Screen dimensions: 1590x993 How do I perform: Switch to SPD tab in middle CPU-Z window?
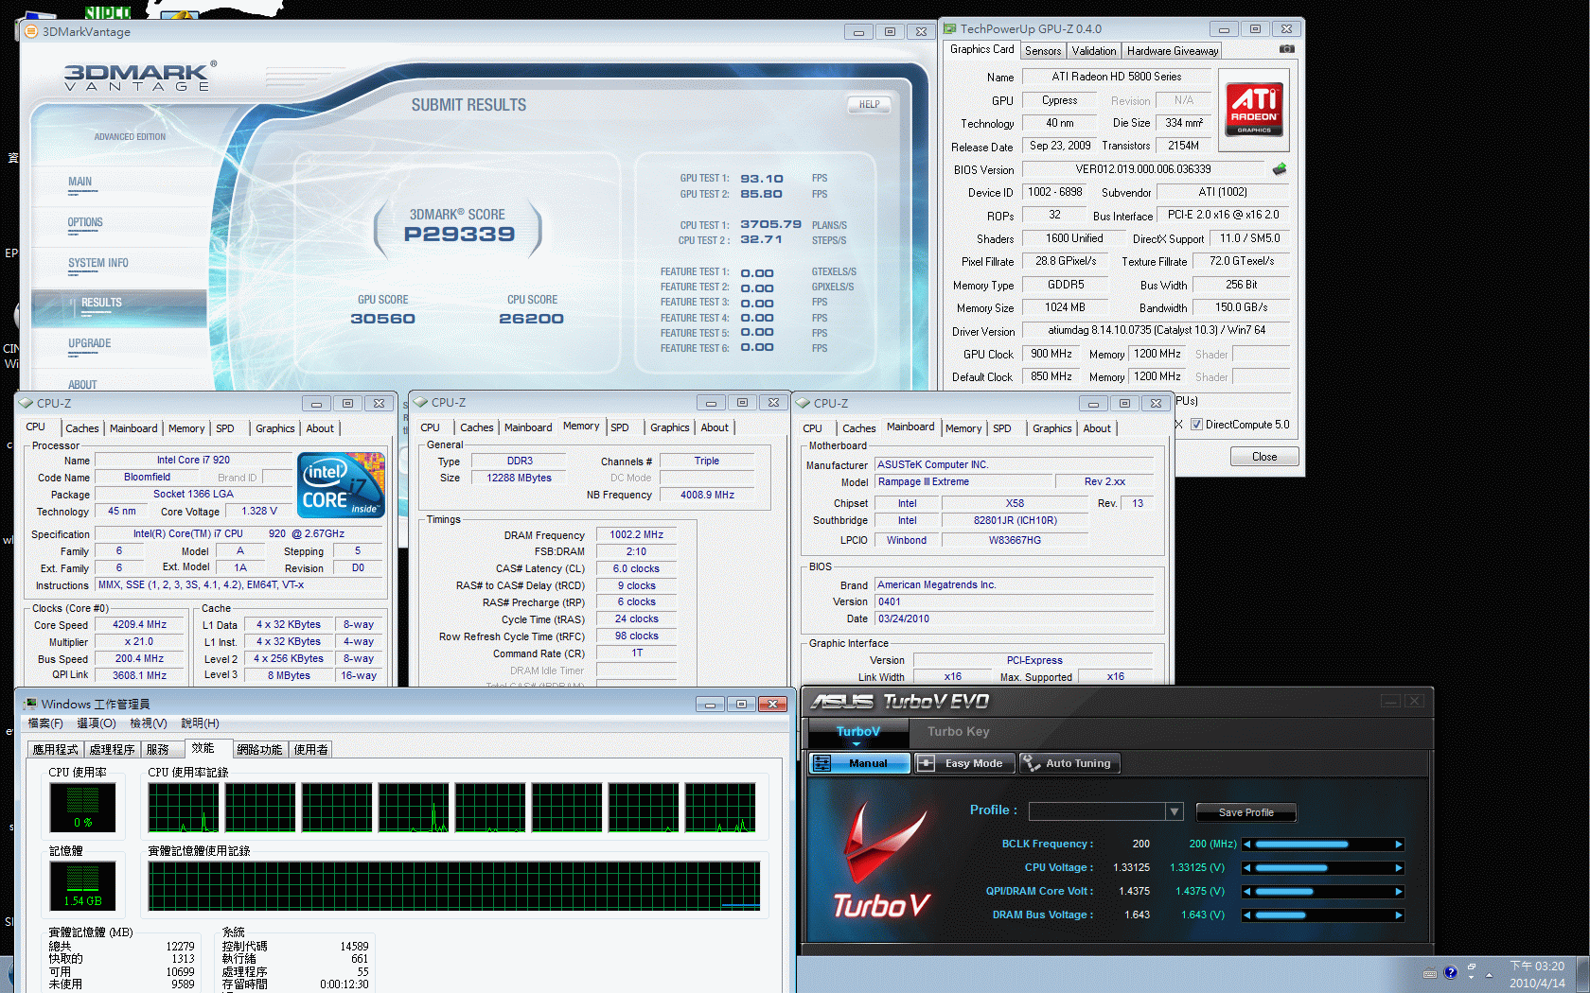[620, 427]
